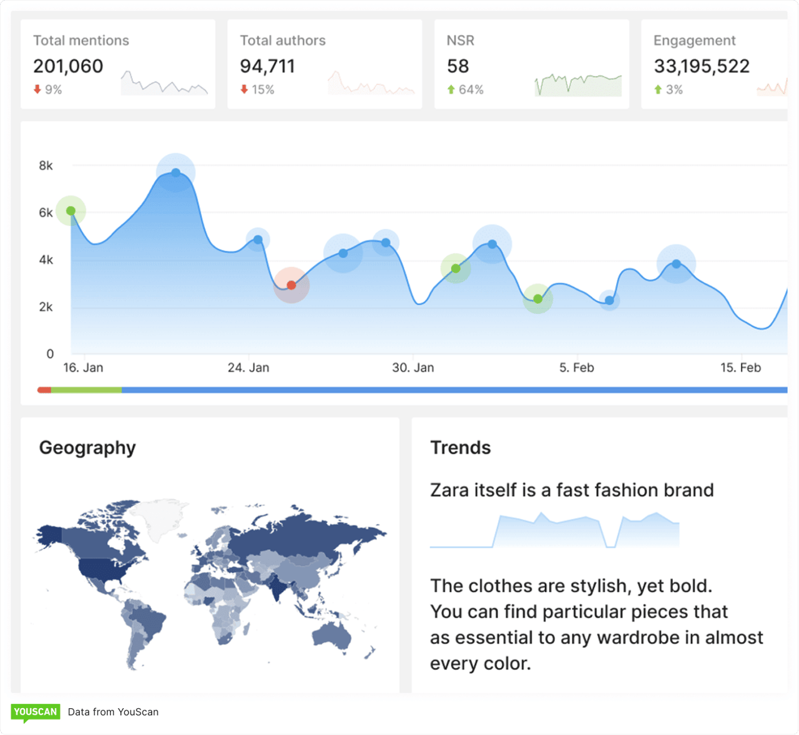Click the red segment of the sentiment bar
The image size is (799, 735).
click(x=44, y=390)
